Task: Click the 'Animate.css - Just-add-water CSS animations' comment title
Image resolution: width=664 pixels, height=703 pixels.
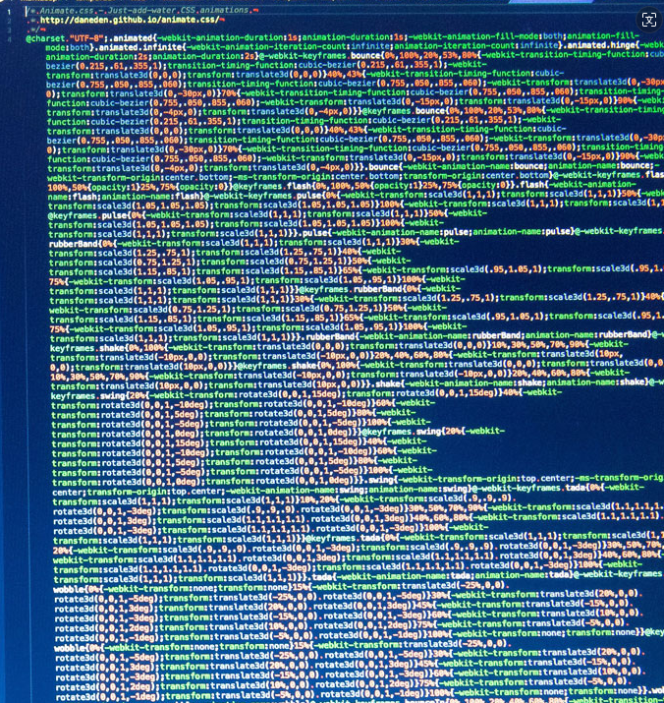Action: (x=138, y=8)
